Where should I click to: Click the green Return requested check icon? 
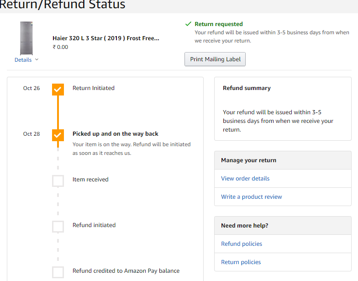coord(188,24)
